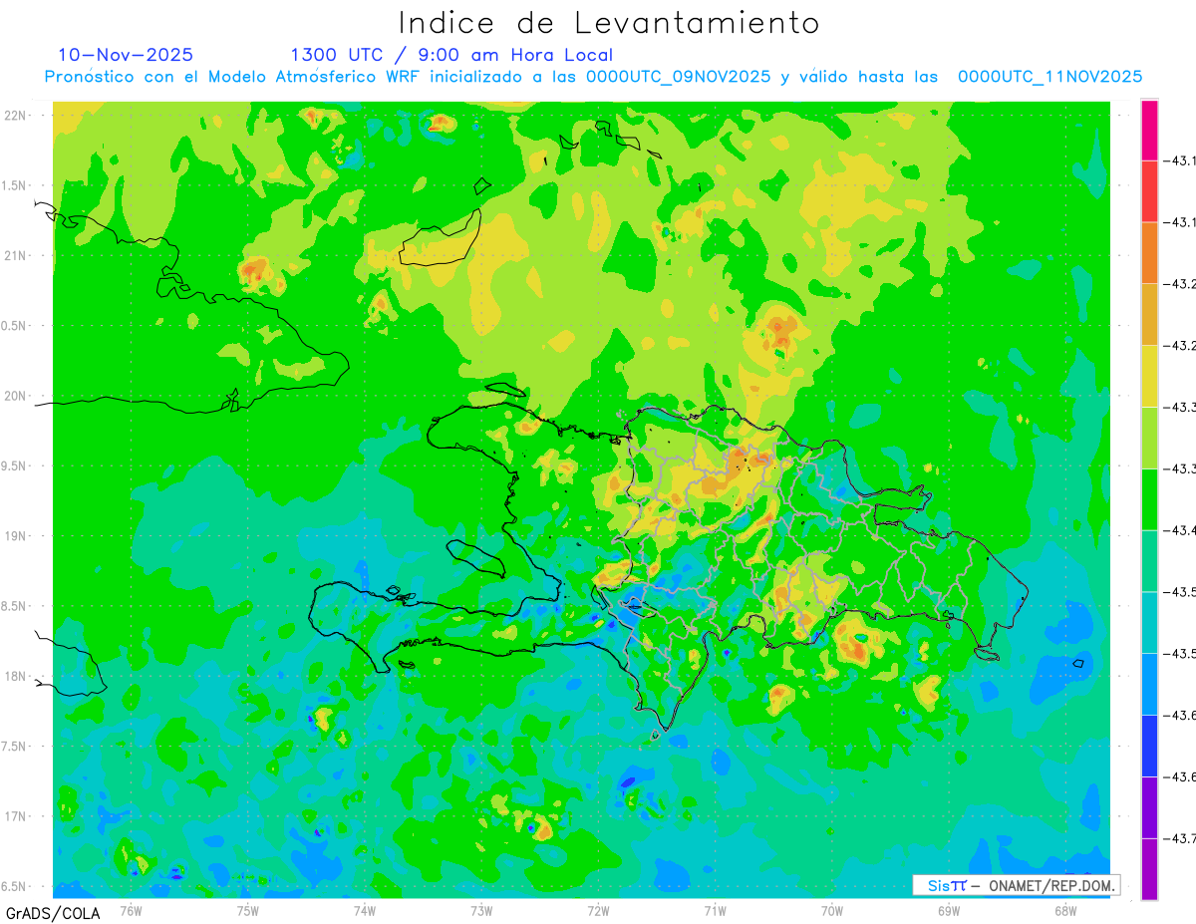This screenshot has width=1196, height=924.
Task: Click the 68W longitude label
Action: (1065, 911)
